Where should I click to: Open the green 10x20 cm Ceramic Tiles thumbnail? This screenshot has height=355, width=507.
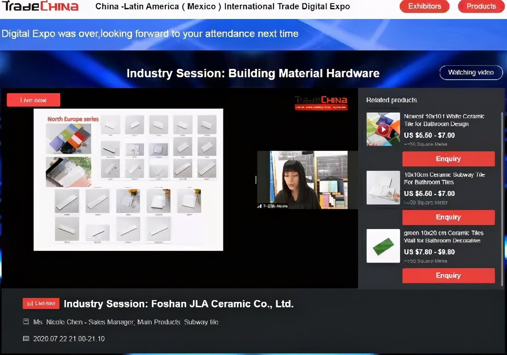pyautogui.click(x=383, y=246)
